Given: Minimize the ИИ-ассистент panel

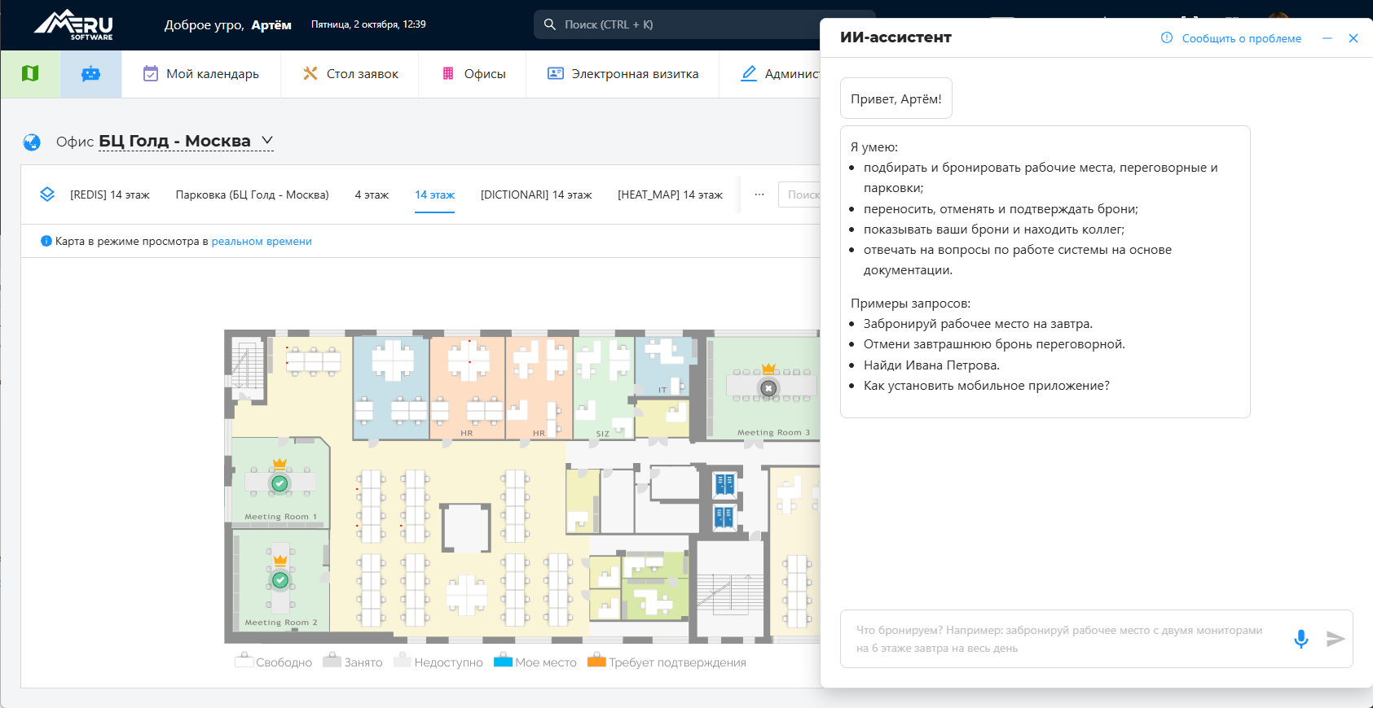Looking at the screenshot, I should 1327,38.
